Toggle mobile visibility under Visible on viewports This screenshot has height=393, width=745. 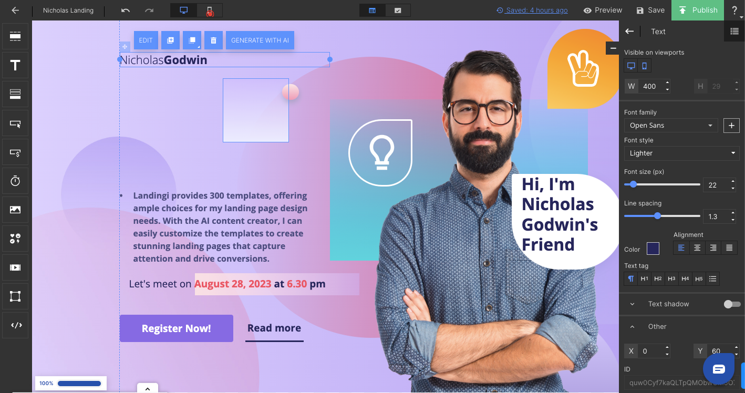[644, 66]
